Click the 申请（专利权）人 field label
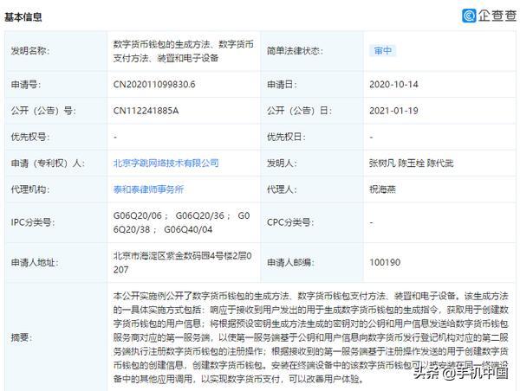 click(48, 163)
